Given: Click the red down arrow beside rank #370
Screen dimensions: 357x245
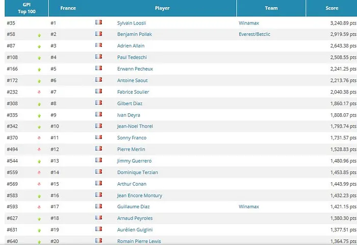Looking at the screenshot, I should (x=39, y=138).
